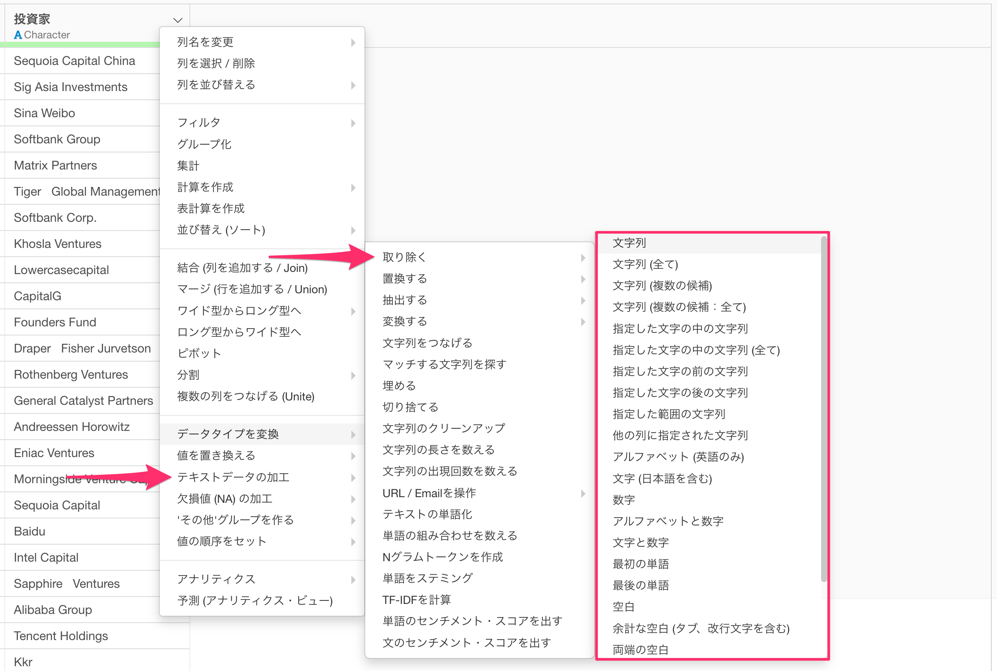Click the remove submenu vertical scrollbar

point(823,409)
